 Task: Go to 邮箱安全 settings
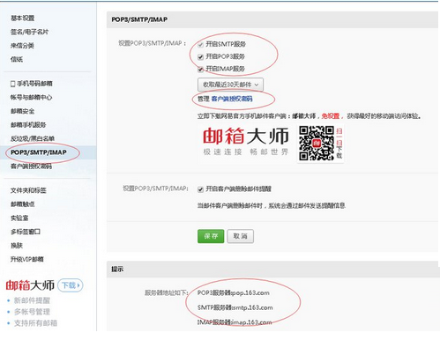(x=23, y=111)
